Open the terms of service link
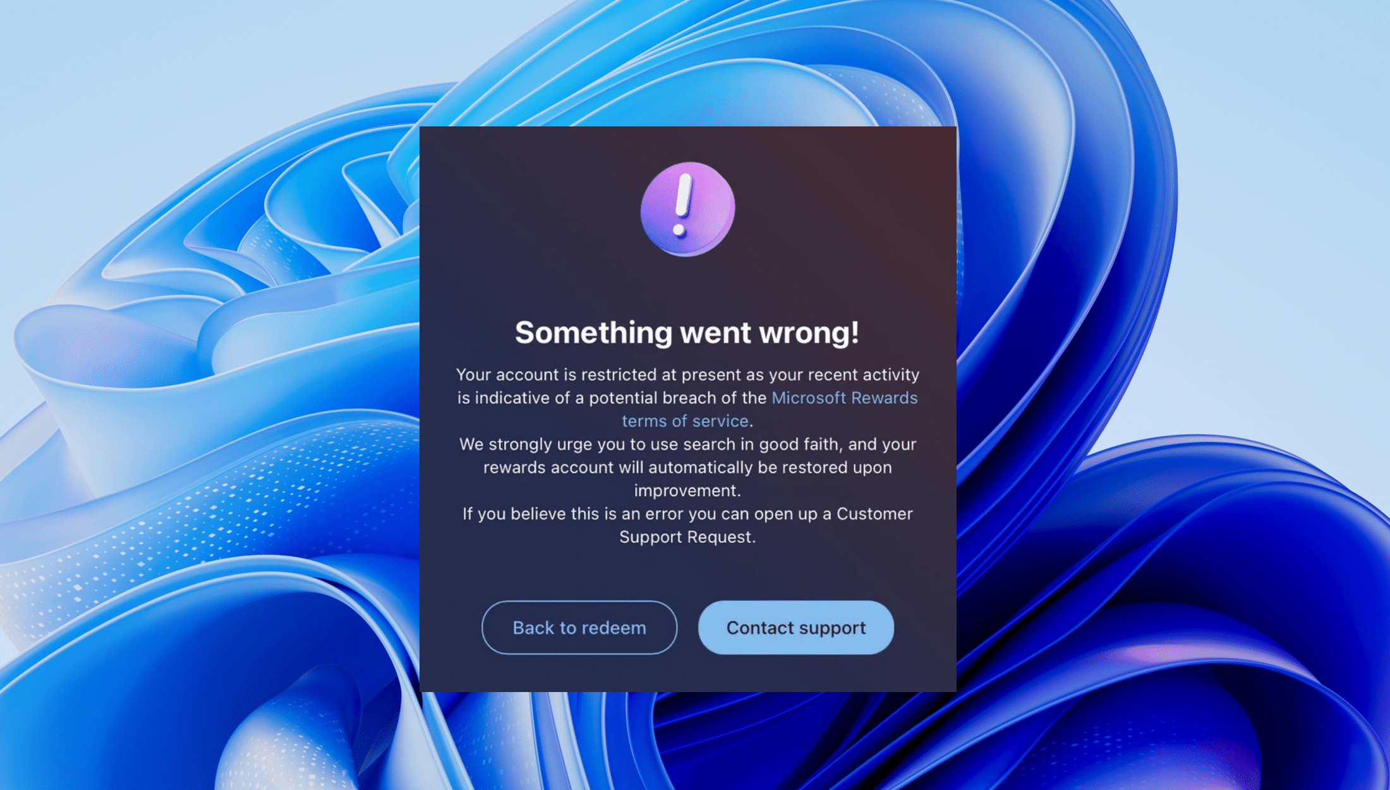Viewport: 1390px width, 790px height. tap(685, 421)
